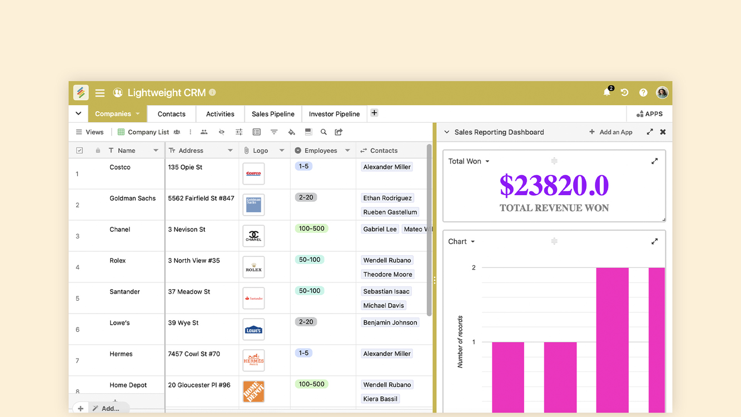
Task: Click the Chart block drag handle
Action: pyautogui.click(x=554, y=241)
